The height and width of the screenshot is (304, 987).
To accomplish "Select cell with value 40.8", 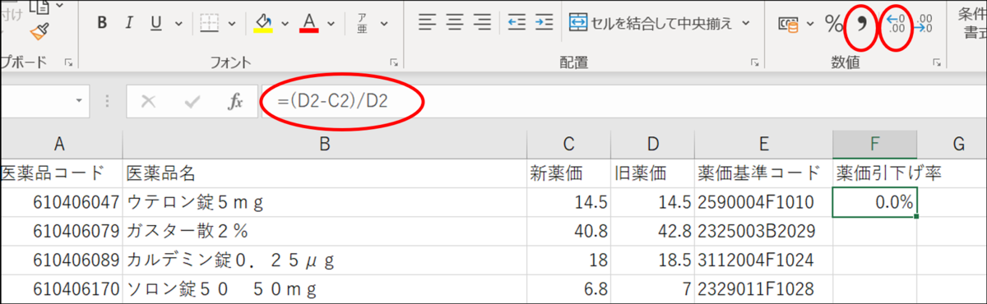I will coord(569,232).
